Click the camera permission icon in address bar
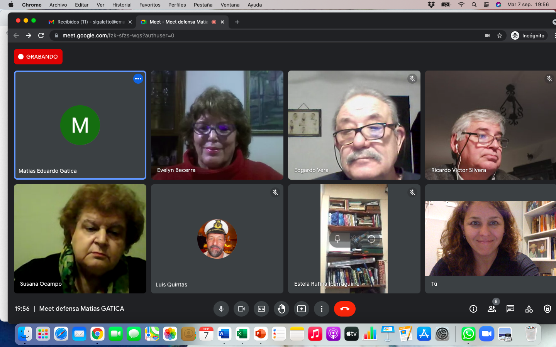 tap(487, 35)
